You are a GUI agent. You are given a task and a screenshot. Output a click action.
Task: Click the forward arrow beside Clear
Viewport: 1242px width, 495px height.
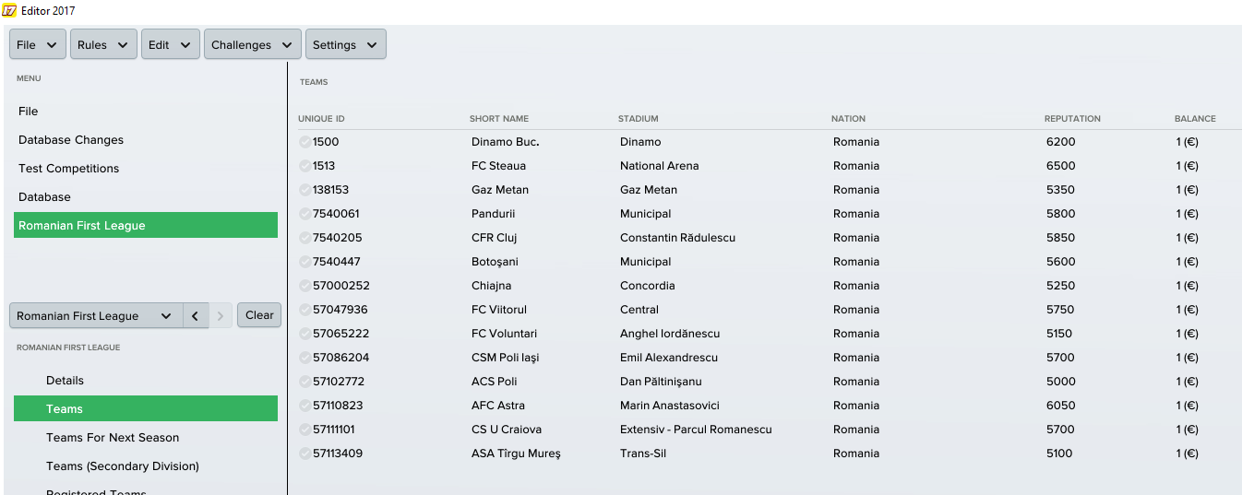[x=221, y=316]
